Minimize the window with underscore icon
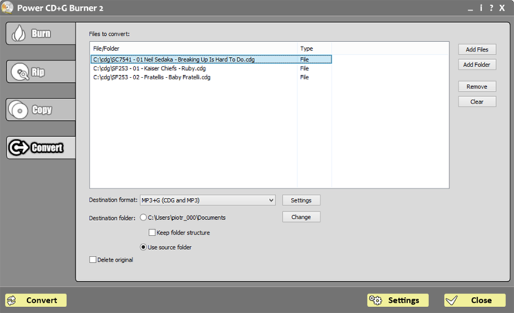This screenshot has height=313, width=514. pyautogui.click(x=471, y=9)
